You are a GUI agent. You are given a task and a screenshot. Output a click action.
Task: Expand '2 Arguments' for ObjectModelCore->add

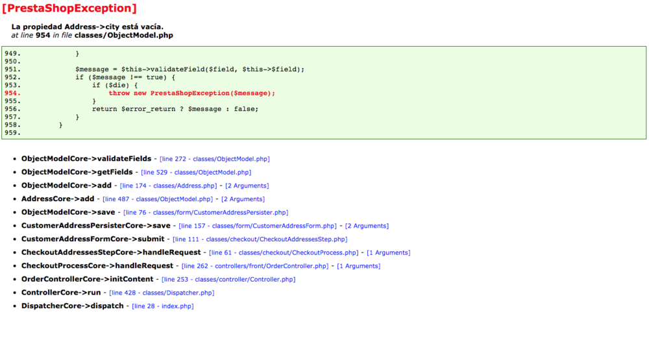[x=247, y=186]
